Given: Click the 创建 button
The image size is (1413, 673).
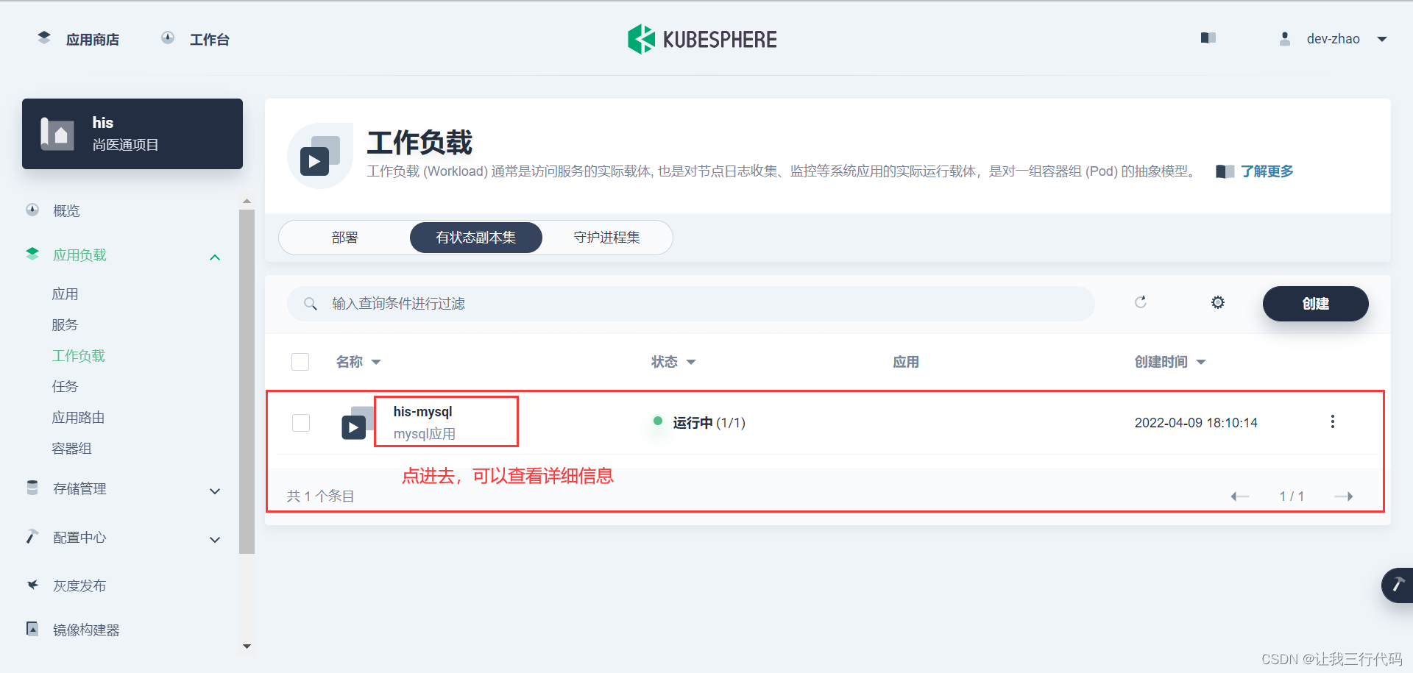Looking at the screenshot, I should click(x=1316, y=304).
